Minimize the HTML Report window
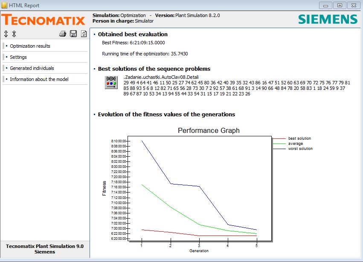This screenshot has height=262, width=363. tap(325, 5)
